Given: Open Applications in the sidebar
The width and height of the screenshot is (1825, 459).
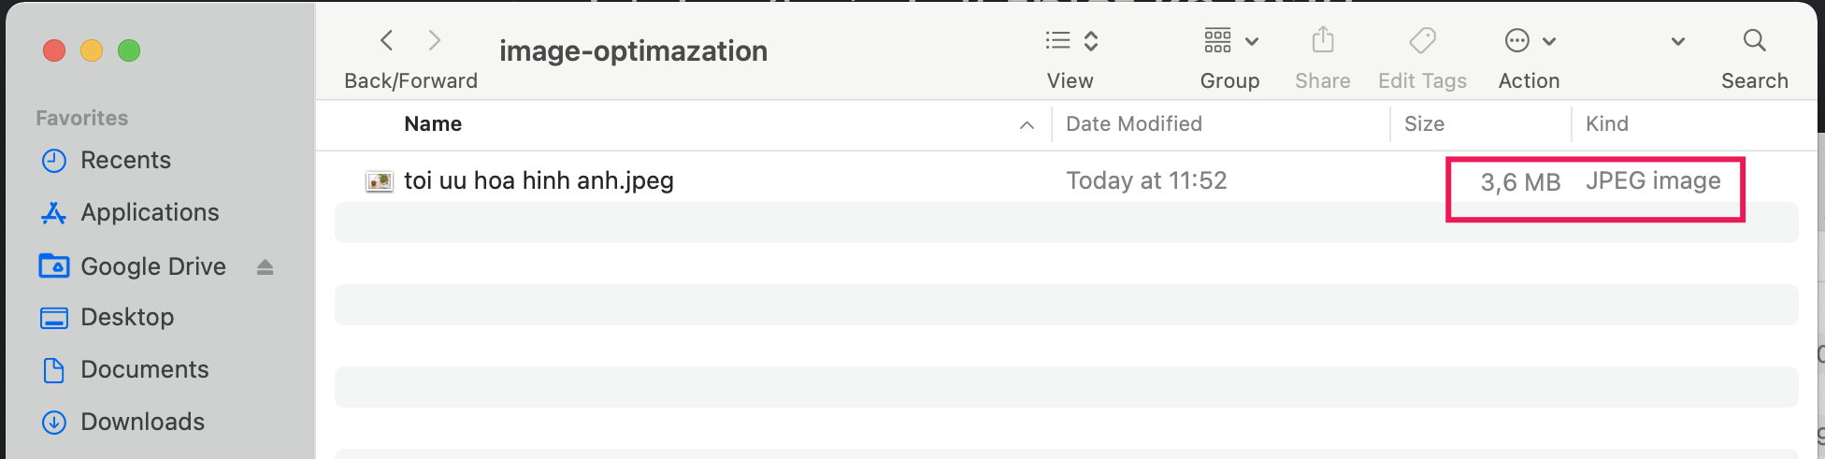Looking at the screenshot, I should [150, 213].
